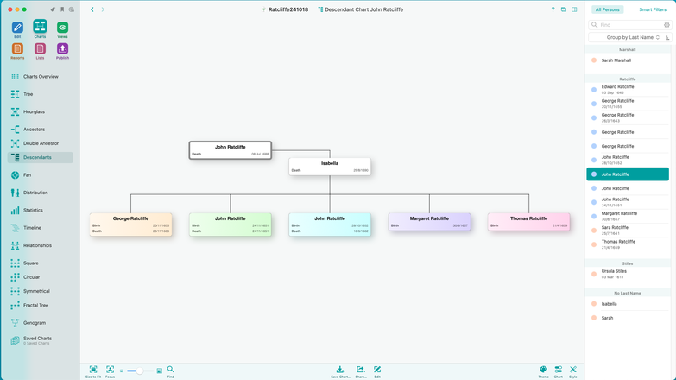Select the Genogram chart type
The width and height of the screenshot is (676, 380).
40,323
